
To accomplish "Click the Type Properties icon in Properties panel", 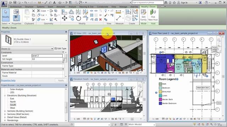I will click(16, 12).
